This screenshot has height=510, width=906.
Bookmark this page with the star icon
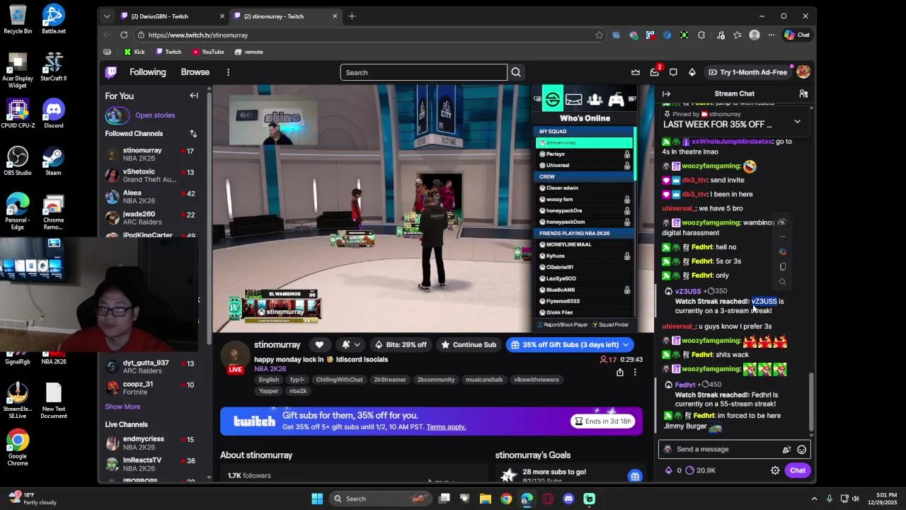pyautogui.click(x=599, y=35)
